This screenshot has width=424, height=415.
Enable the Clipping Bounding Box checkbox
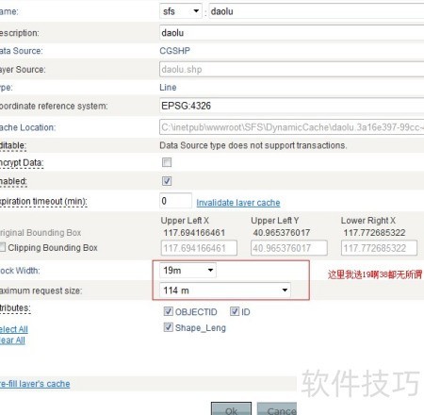pyautogui.click(x=2, y=247)
